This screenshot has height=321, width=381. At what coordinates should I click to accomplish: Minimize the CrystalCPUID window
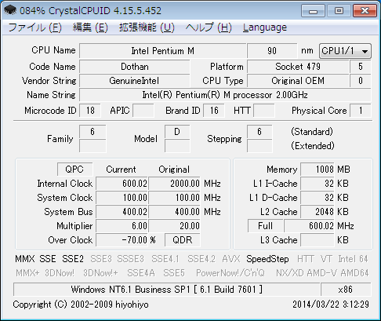click(x=313, y=11)
